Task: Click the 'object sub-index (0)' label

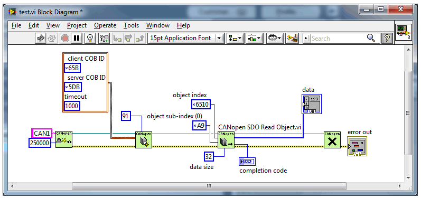Action: point(174,116)
